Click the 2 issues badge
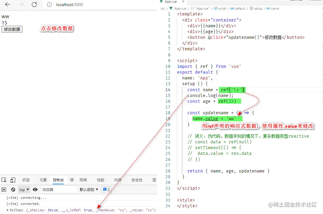 click(x=106, y=189)
